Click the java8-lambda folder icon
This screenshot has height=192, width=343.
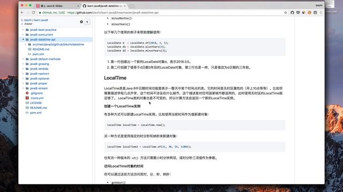click(27, 69)
